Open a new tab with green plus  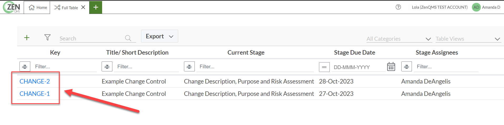[96, 7]
